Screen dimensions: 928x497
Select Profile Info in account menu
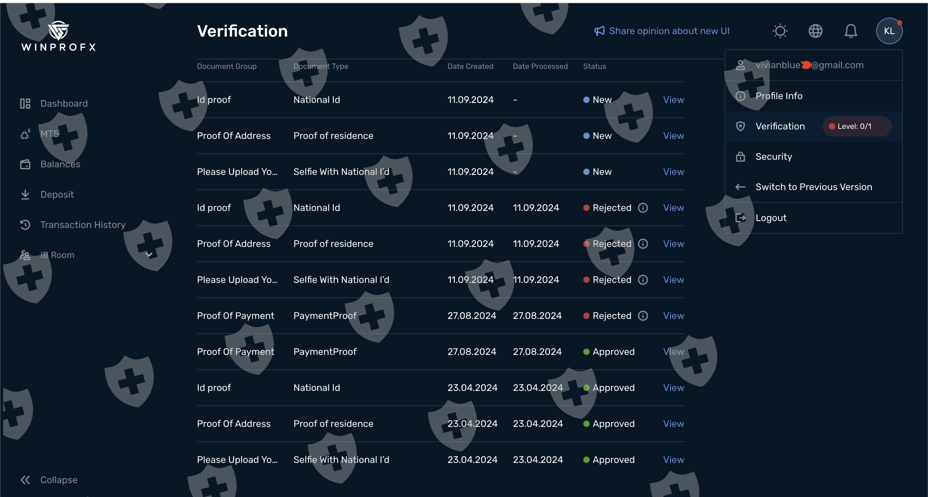click(x=778, y=96)
